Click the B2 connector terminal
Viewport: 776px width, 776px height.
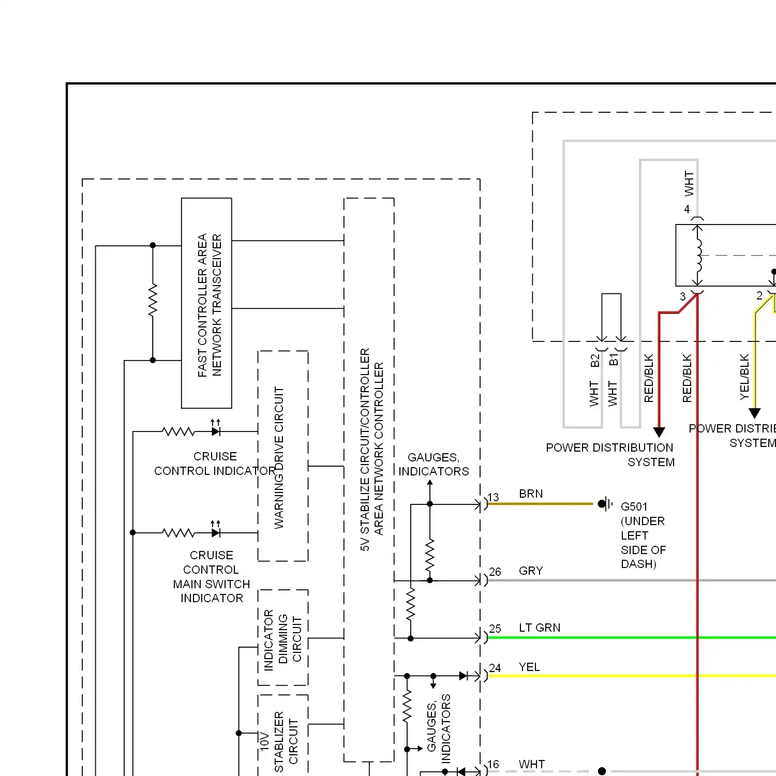[x=602, y=341]
